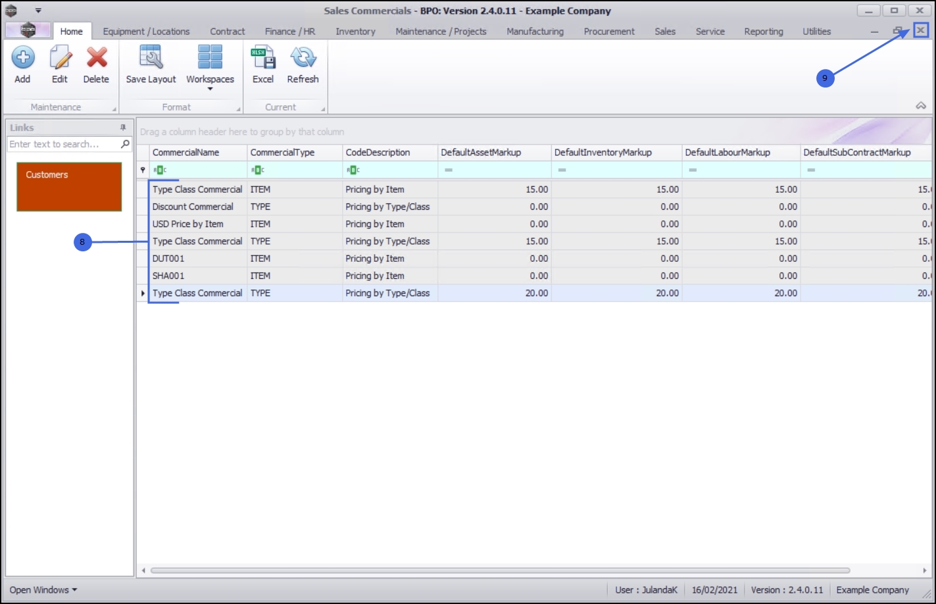Select the DUT001 commercial row
This screenshot has height=604, width=936.
tap(534, 259)
